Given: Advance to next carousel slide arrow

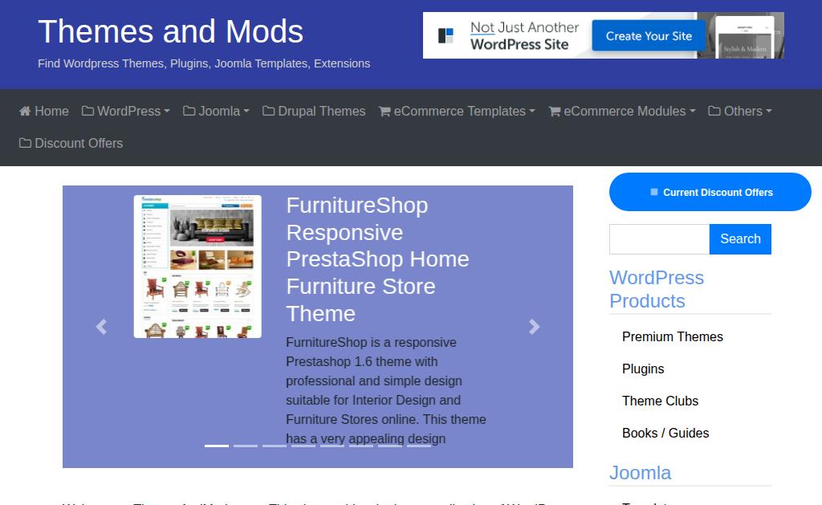Looking at the screenshot, I should 534,327.
